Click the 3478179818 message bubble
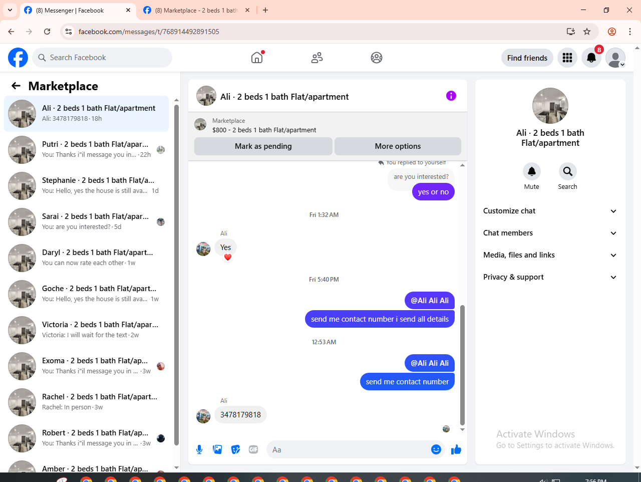Viewport: 641px width, 482px height. click(x=240, y=415)
